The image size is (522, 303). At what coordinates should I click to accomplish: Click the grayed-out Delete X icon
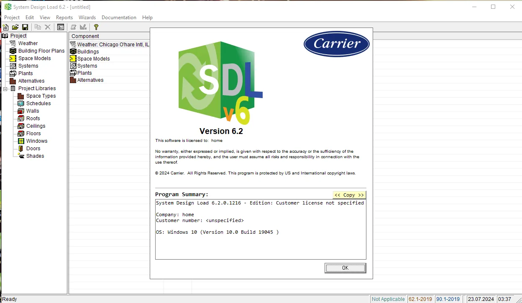[x=48, y=27]
